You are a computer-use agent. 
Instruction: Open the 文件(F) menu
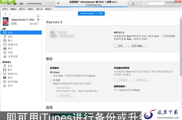[x=5, y=9]
